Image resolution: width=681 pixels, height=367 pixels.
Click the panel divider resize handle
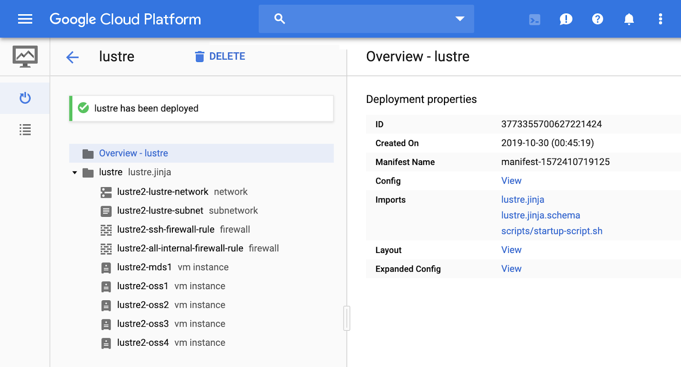347,318
